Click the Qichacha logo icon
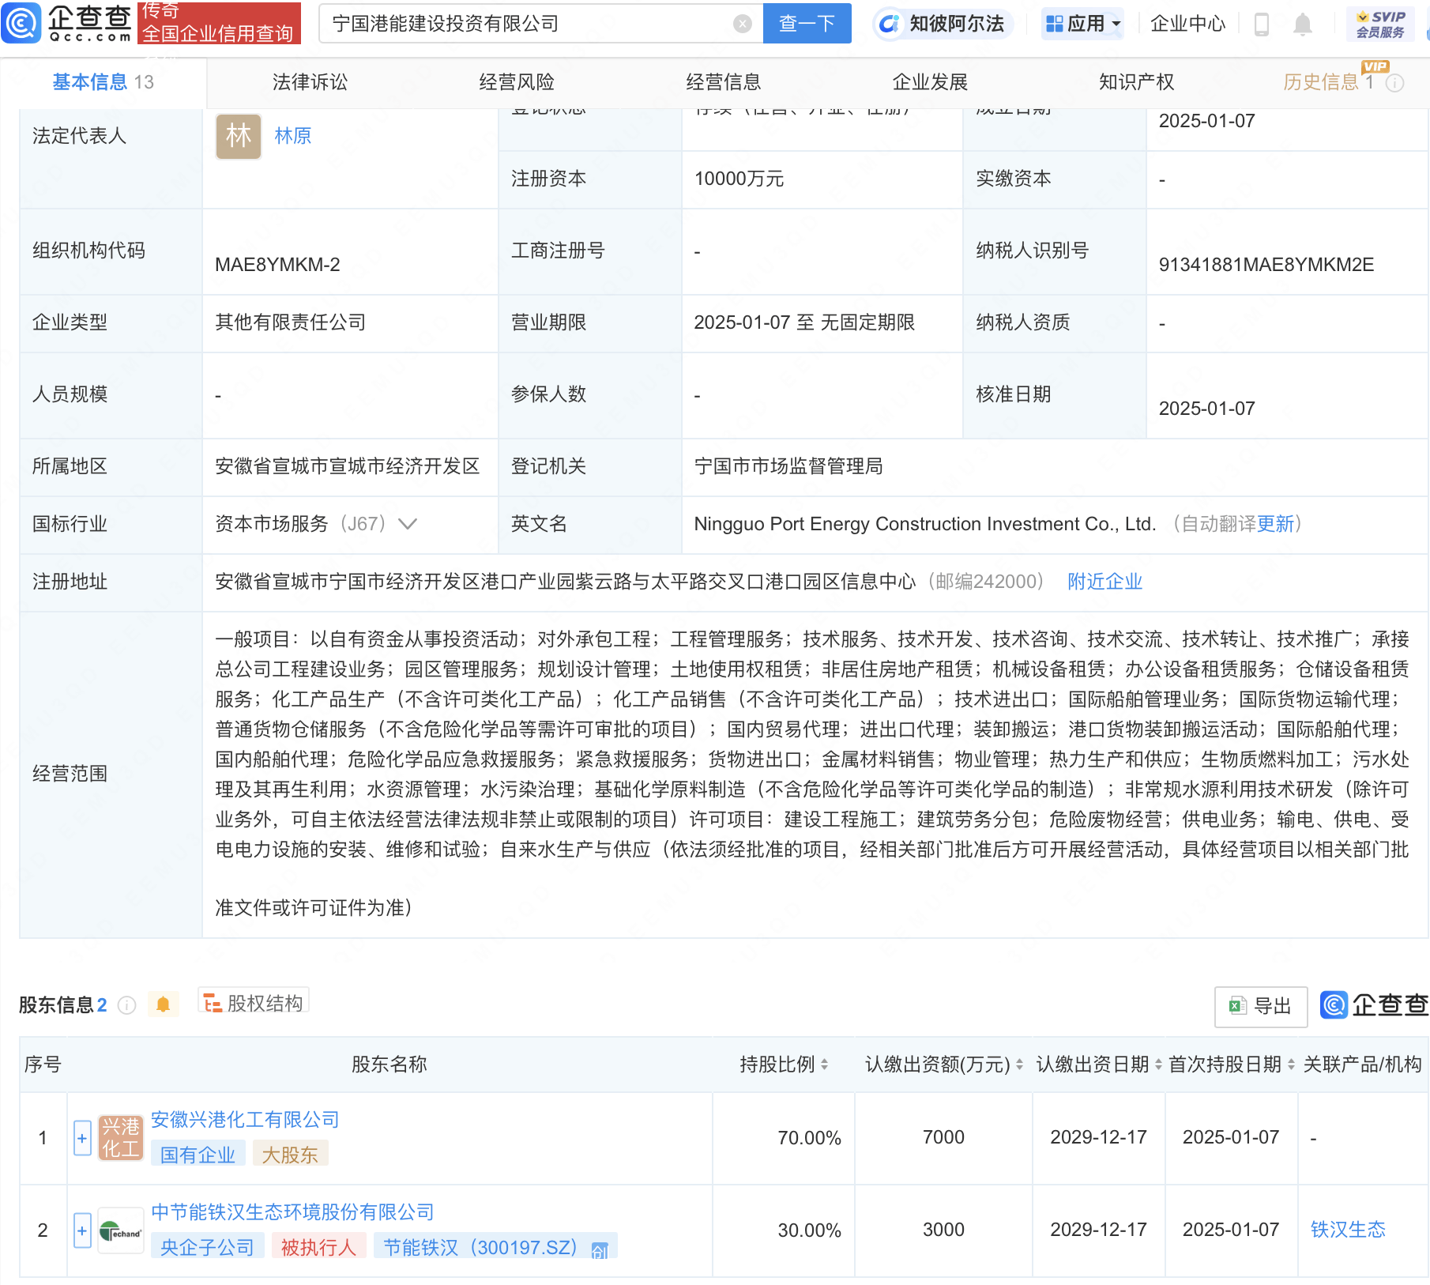 tap(21, 23)
